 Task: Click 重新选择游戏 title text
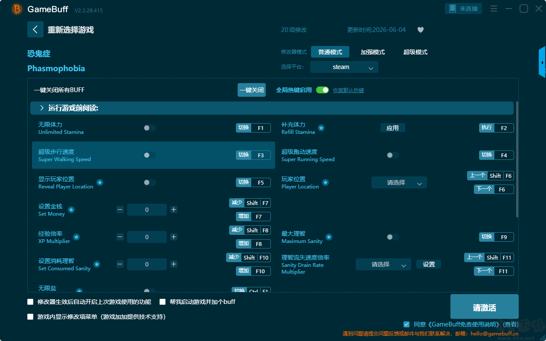click(70, 30)
